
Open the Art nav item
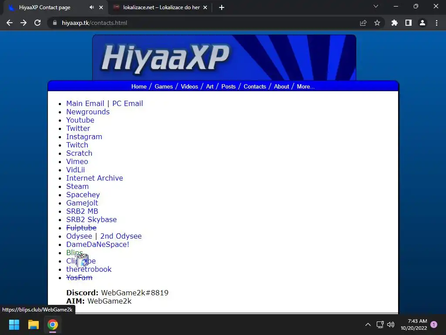coord(209,87)
